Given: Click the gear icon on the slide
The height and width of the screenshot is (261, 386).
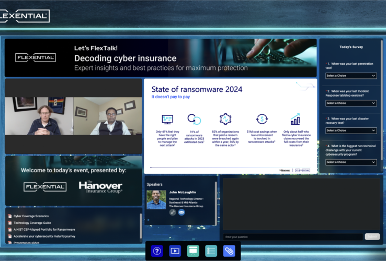Looking at the screenshot, I should [225, 119].
